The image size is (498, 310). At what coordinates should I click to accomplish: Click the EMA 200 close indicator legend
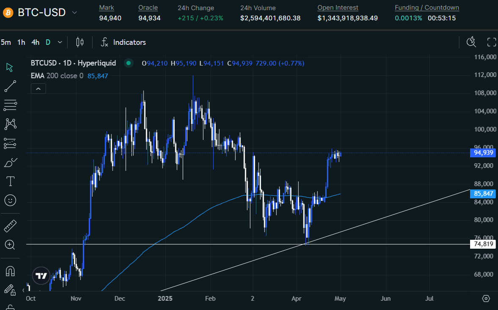(x=57, y=76)
